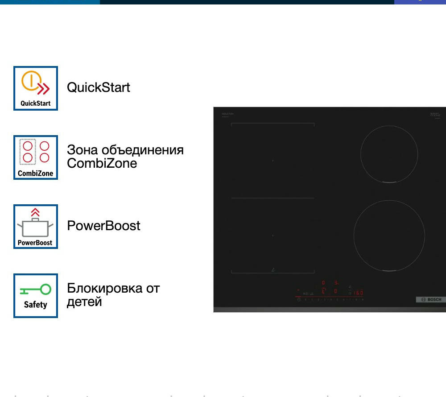Click the Bosch induction cooktop product image
Screen dimensions: 446x397
(x=330, y=210)
